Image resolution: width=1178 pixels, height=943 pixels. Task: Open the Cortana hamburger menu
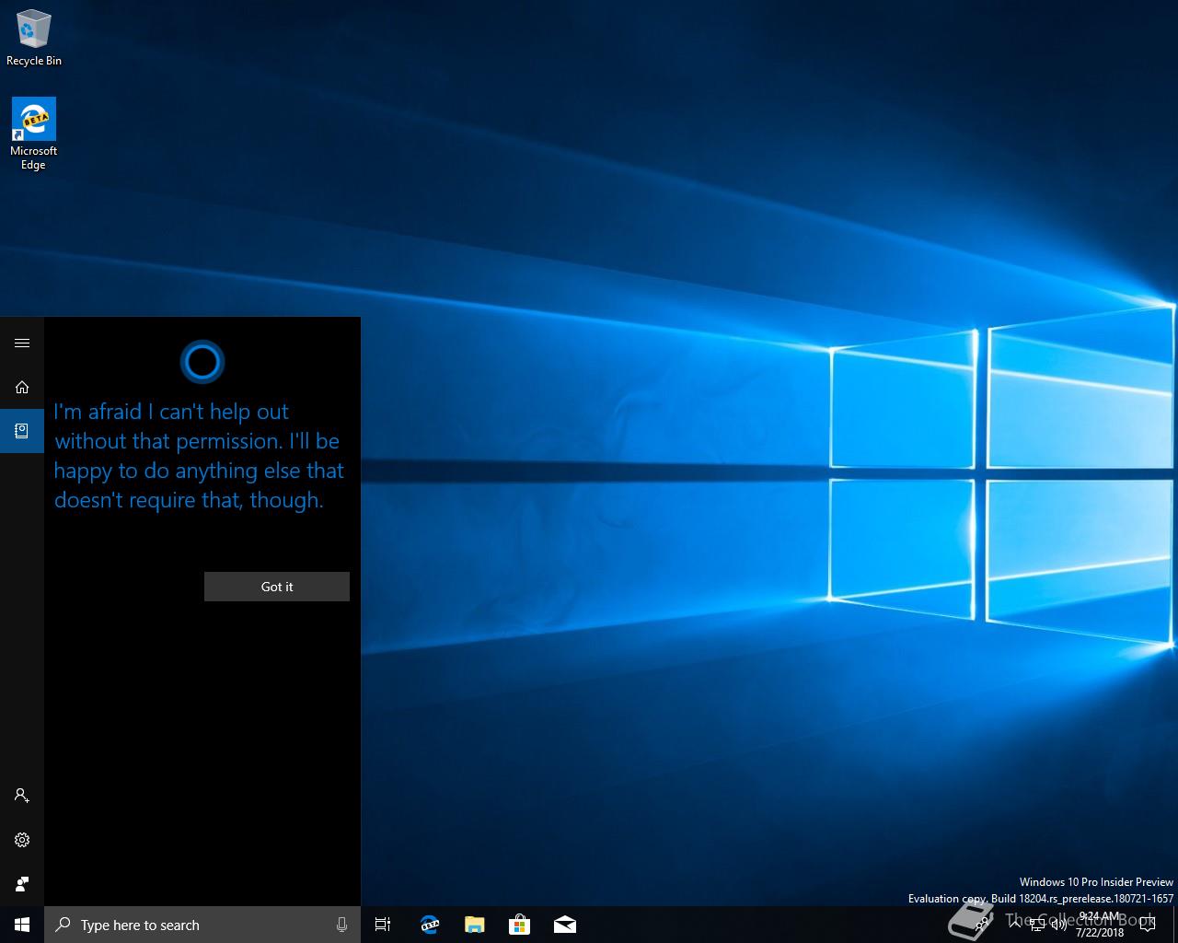coord(22,343)
